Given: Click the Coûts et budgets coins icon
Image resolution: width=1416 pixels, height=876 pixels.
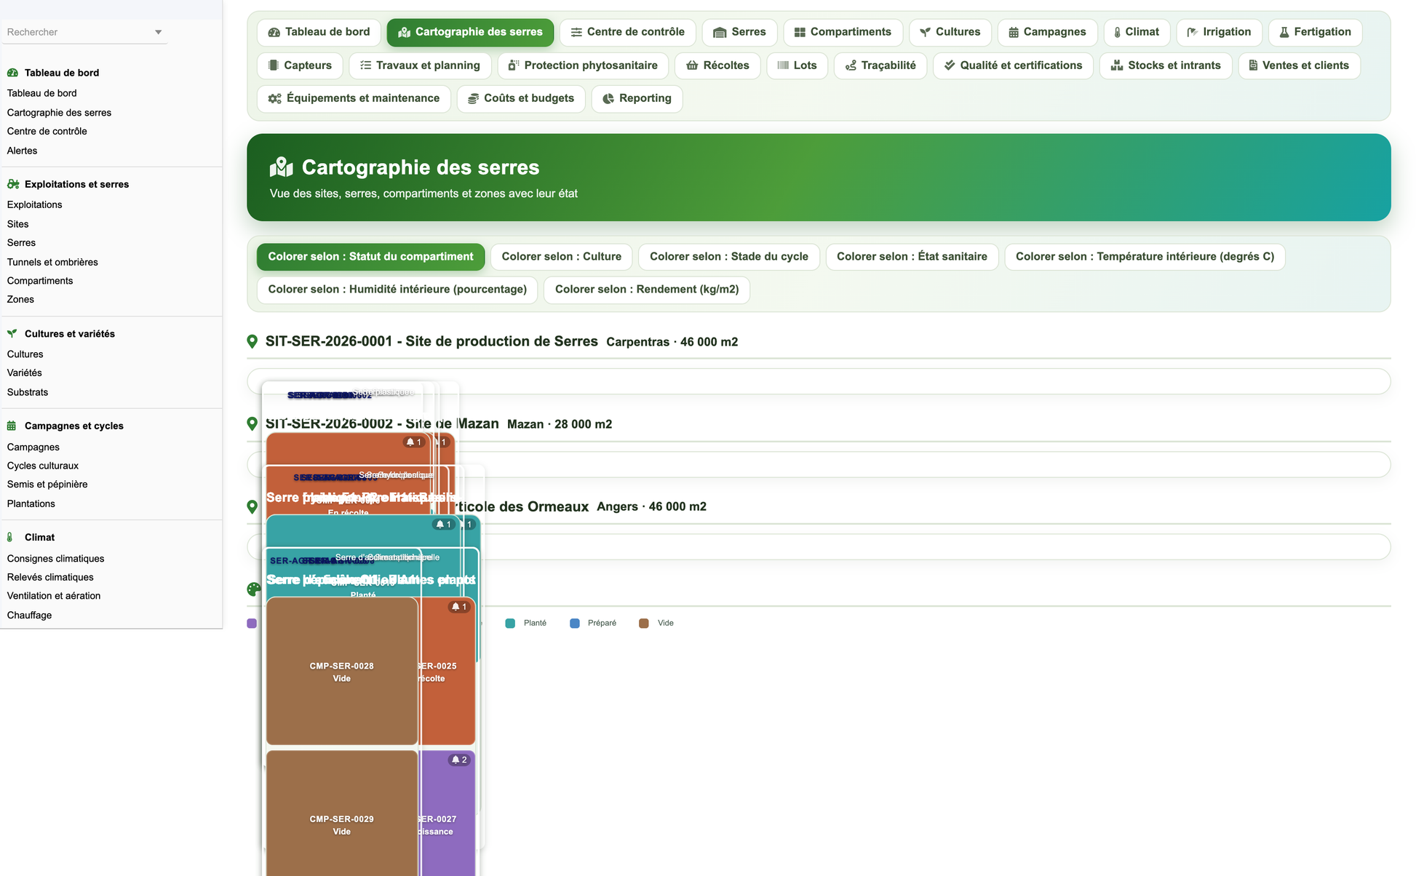Looking at the screenshot, I should coord(473,98).
